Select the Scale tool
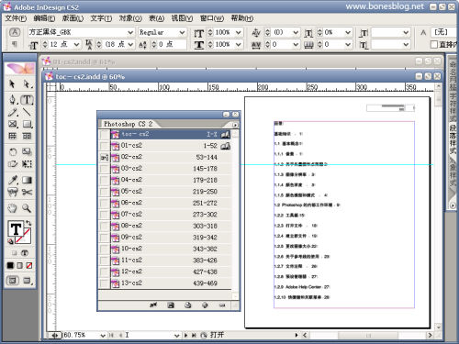 point(27,151)
